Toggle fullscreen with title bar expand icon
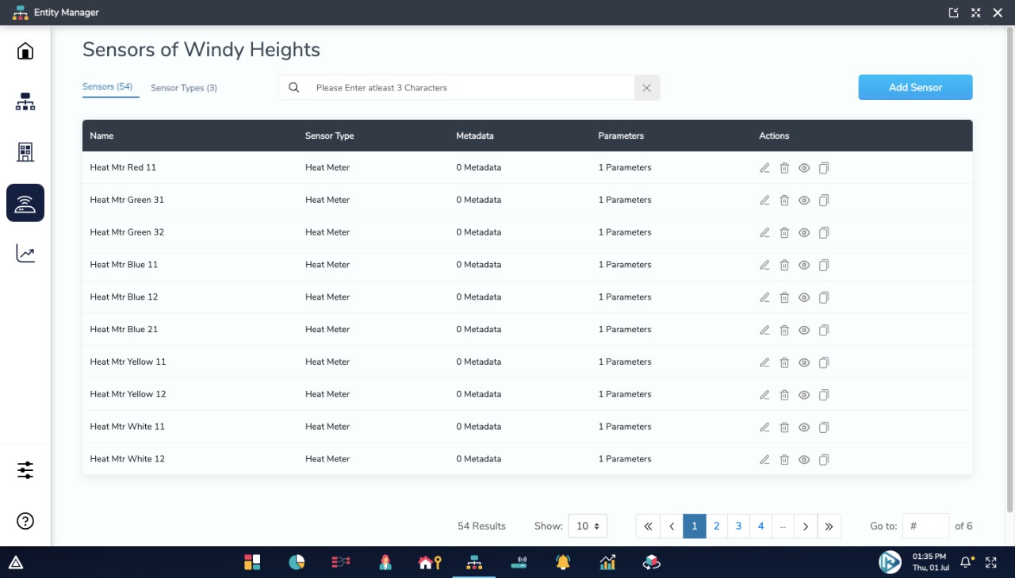 point(975,12)
